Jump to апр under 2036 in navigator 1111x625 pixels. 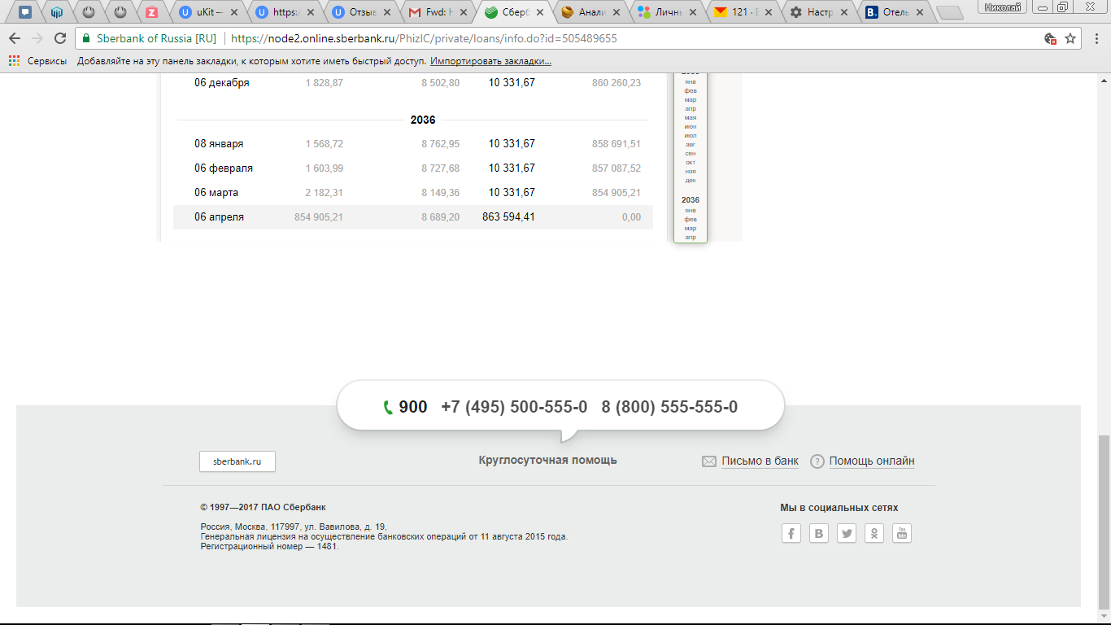[x=691, y=238]
